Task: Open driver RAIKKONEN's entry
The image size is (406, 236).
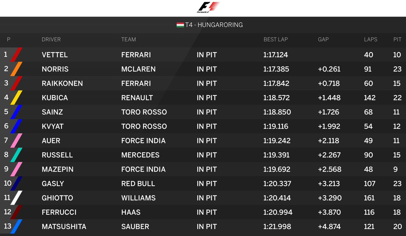Action: coord(203,83)
